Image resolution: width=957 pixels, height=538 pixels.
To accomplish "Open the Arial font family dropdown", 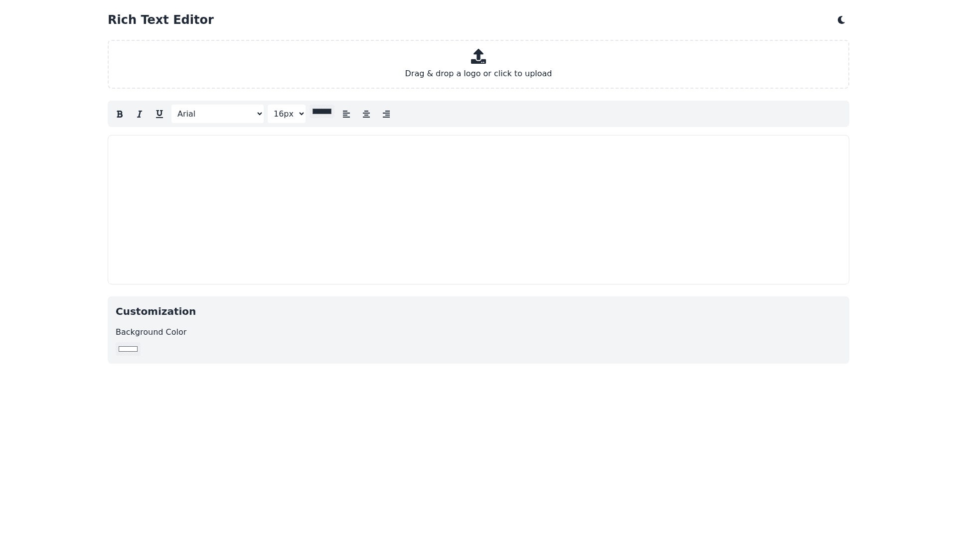I will point(217,114).
